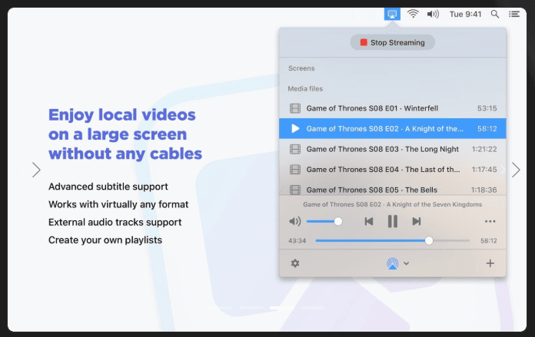Image resolution: width=535 pixels, height=337 pixels.
Task: Open the three-dots more options menu
Action: (x=490, y=222)
